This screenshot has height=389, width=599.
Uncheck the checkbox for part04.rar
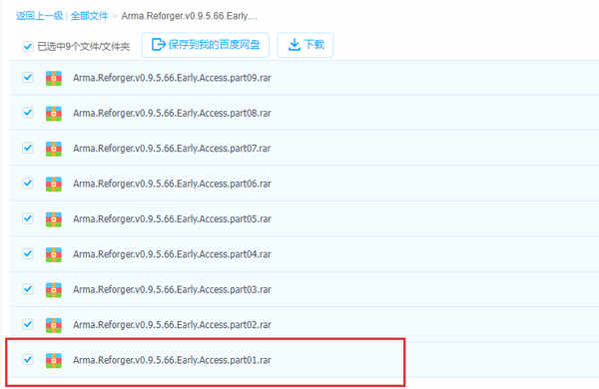28,253
